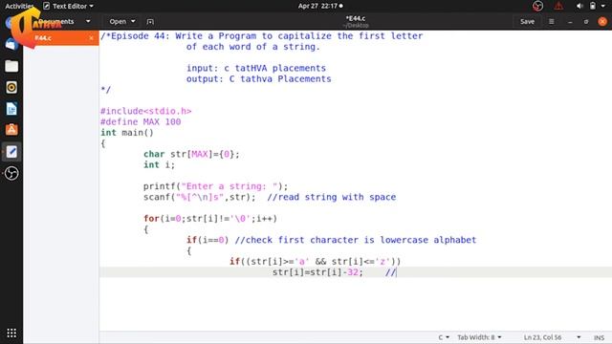Click the 'check first character is lowercase' comment
This screenshot has height=344, width=612.
click(x=356, y=240)
